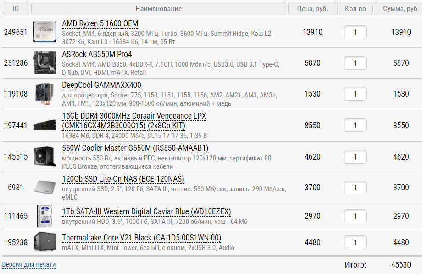Open the 16Gb DDR4 Corsair Vengeance LPX link
Viewport: 422px width, 274px height.
[134, 120]
